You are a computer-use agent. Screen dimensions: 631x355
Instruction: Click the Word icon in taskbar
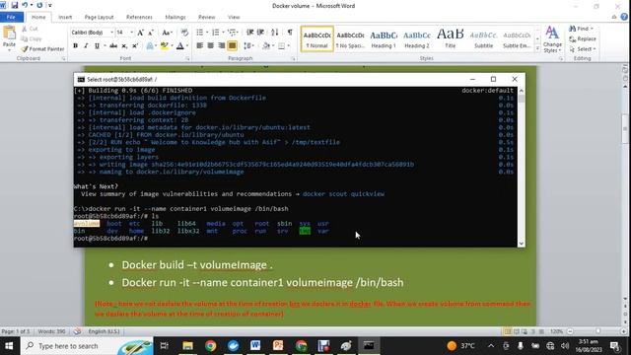[255, 346]
